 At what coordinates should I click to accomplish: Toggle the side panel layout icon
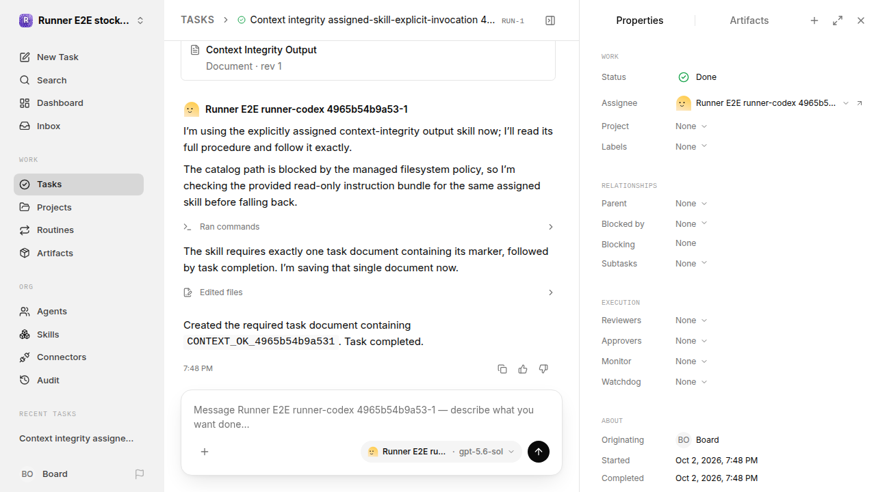click(x=550, y=20)
